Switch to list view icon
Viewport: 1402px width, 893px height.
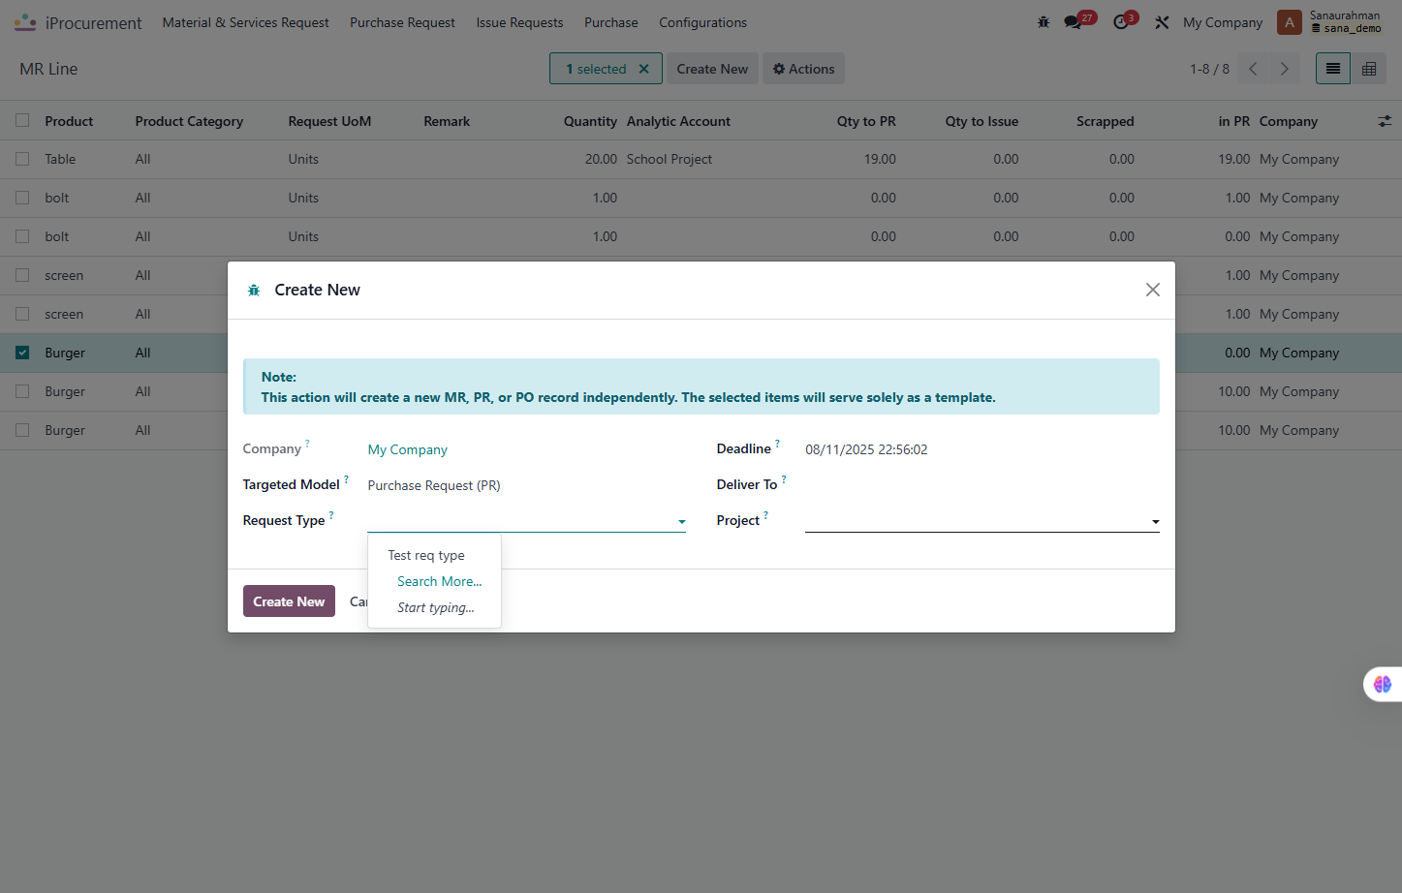click(x=1333, y=69)
